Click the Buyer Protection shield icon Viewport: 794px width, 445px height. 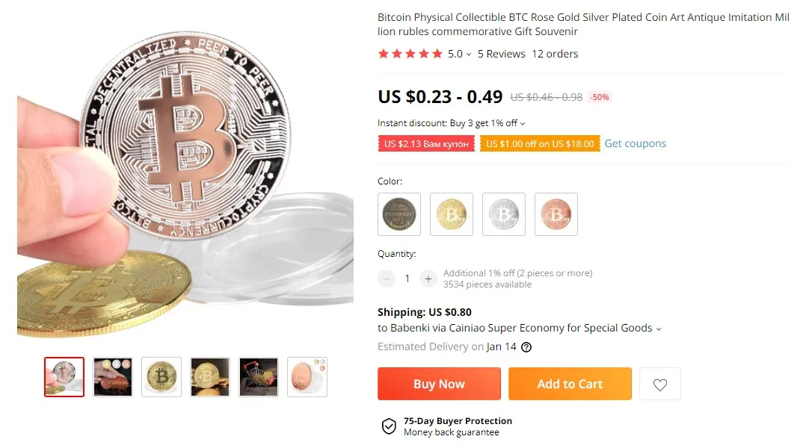click(x=389, y=426)
